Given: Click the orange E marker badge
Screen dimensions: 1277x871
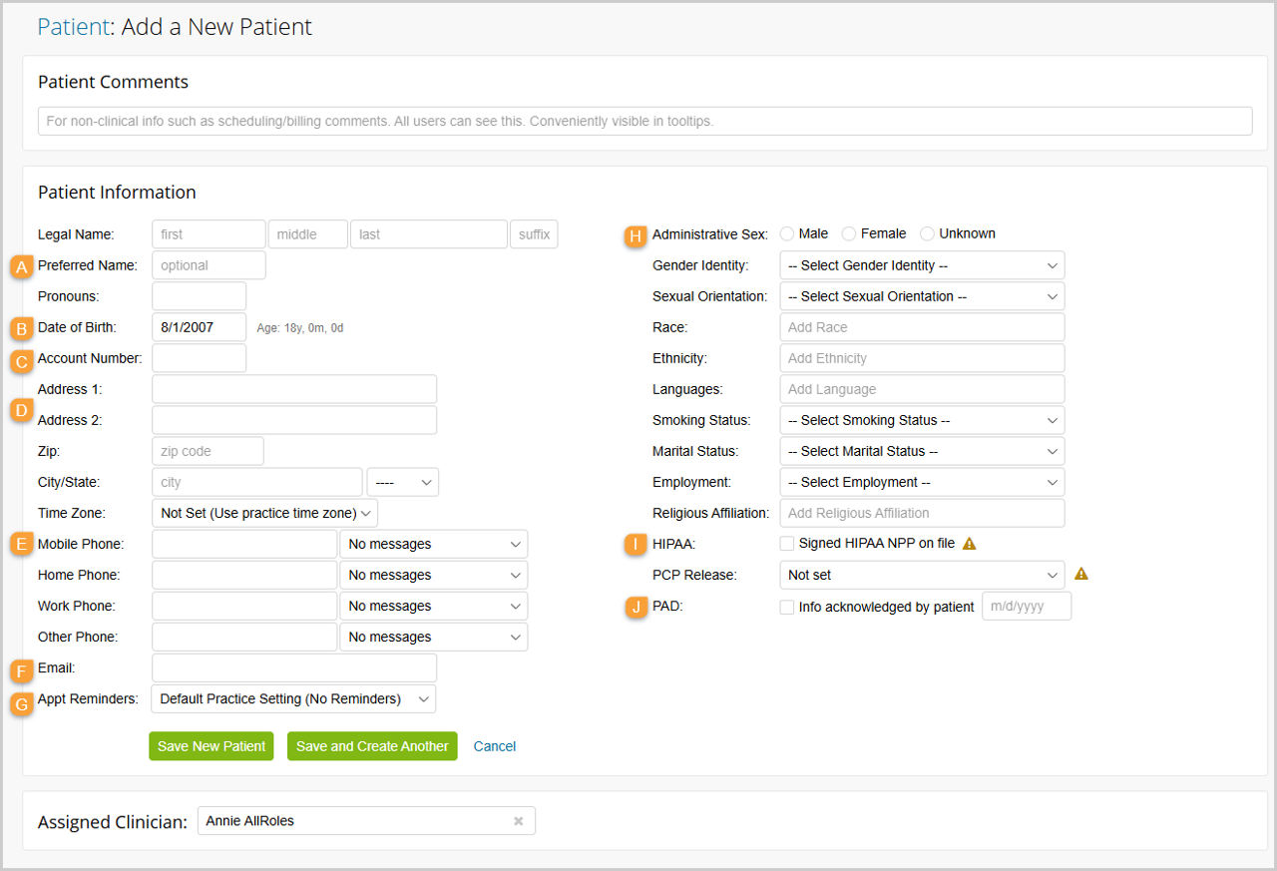Looking at the screenshot, I should [21, 545].
